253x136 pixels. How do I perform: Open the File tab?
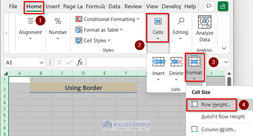pos(13,6)
